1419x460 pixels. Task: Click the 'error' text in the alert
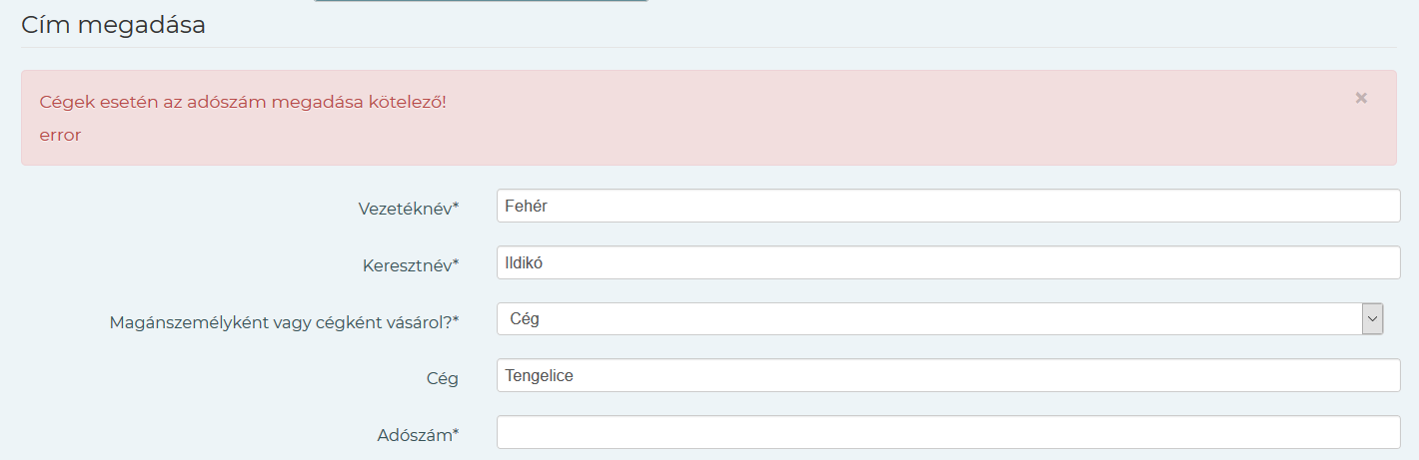(x=60, y=135)
